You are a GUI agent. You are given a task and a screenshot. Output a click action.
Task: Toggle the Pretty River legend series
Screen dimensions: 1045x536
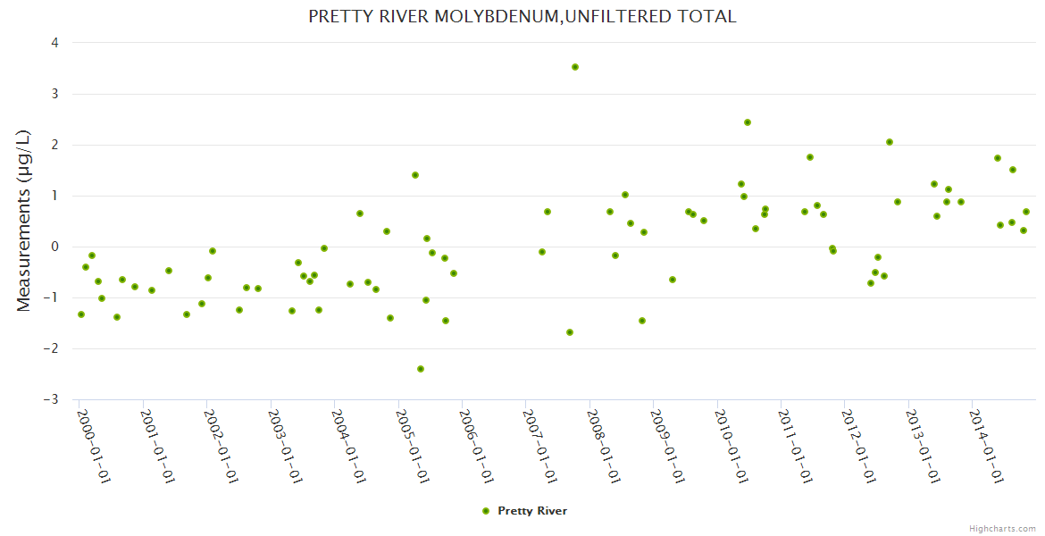(x=531, y=511)
